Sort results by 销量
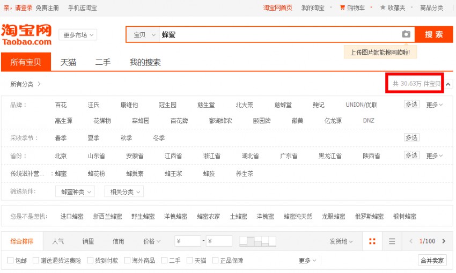Viewport: 456px width, 273px height. point(88,241)
